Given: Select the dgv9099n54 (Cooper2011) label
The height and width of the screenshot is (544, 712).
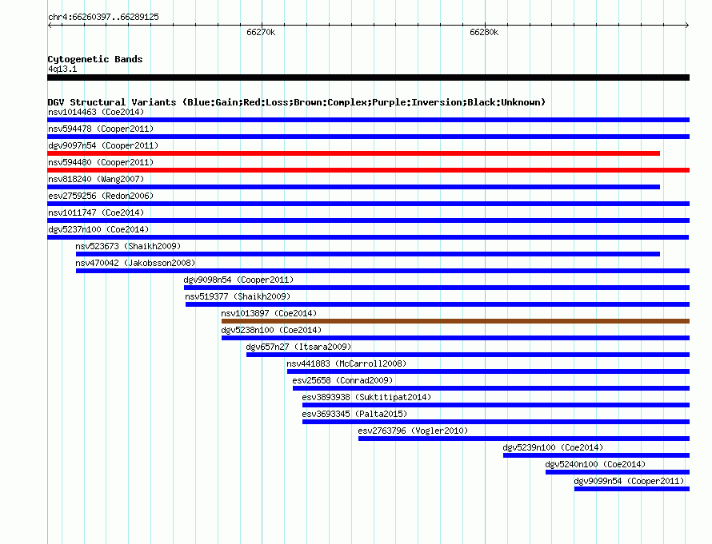Looking at the screenshot, I should [x=629, y=481].
